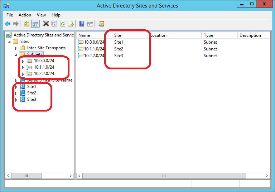Select 10.1.1.0/24 label in tree

pos(44,67)
